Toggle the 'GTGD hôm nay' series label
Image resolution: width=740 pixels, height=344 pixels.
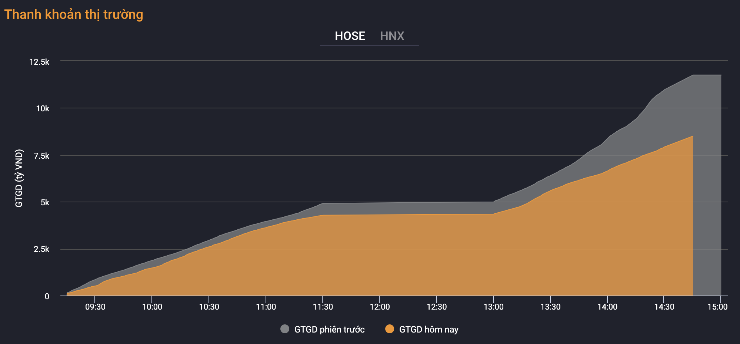(x=429, y=329)
